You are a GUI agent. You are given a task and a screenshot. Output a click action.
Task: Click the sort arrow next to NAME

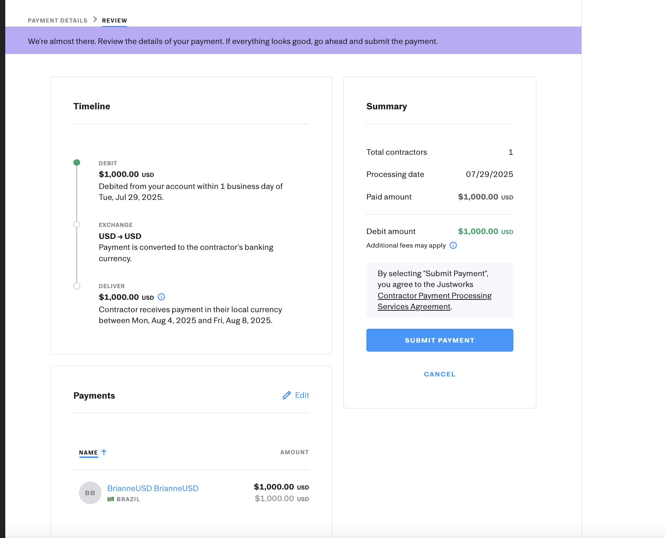[x=104, y=452]
